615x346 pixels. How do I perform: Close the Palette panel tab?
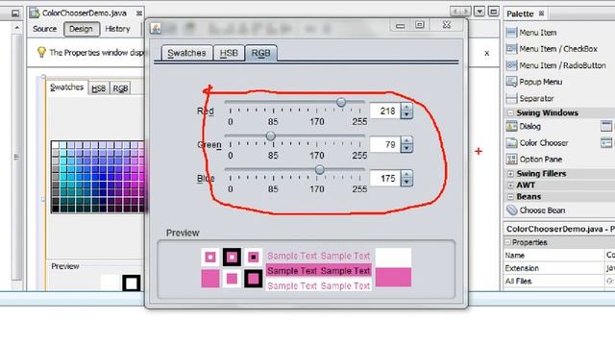(541, 13)
